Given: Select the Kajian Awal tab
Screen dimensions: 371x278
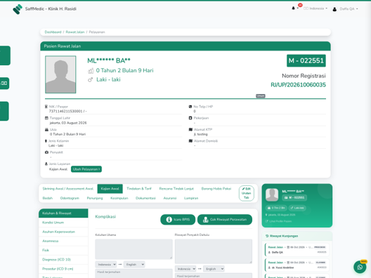Looking at the screenshot, I should (110, 189).
